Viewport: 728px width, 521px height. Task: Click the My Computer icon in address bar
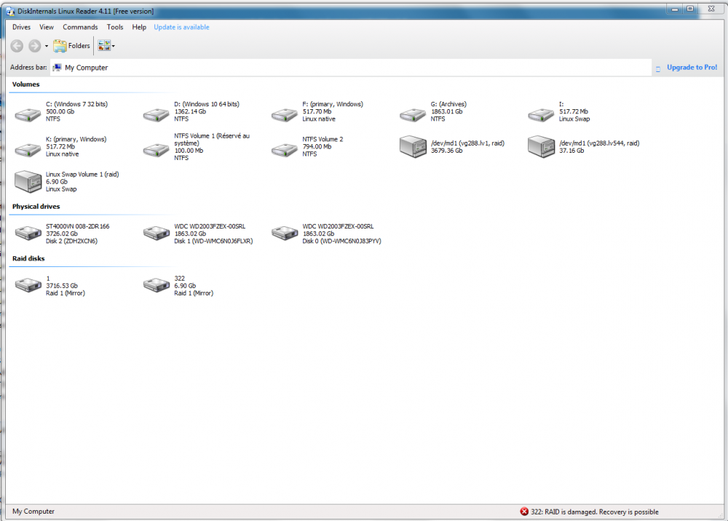57,68
